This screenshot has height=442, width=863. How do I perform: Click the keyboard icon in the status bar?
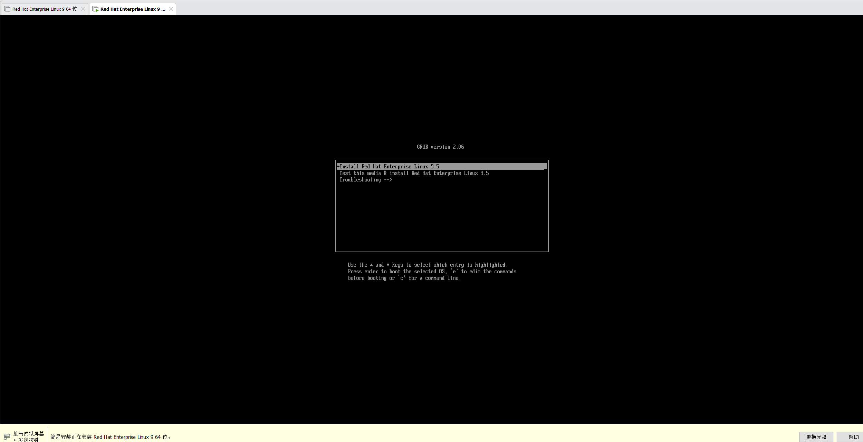point(7,436)
